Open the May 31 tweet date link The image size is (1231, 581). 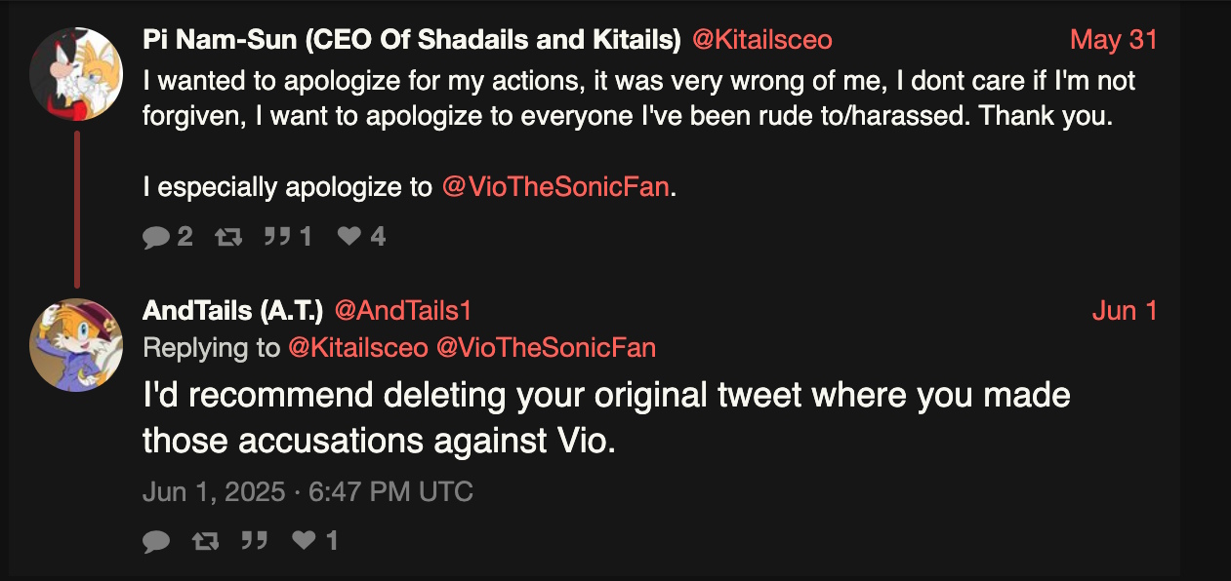(x=1113, y=40)
